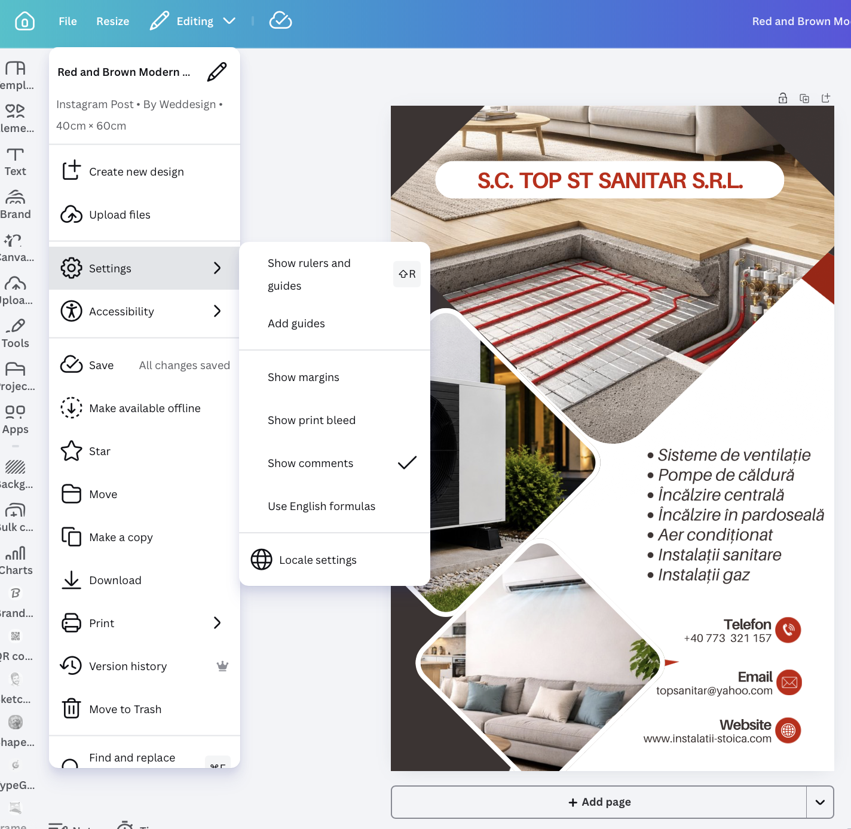
Task: Toggle Use English formulas
Action: pos(335,506)
